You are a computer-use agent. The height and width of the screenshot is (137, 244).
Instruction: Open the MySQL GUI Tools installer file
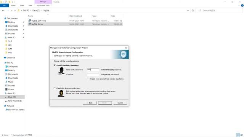[x=39, y=21]
